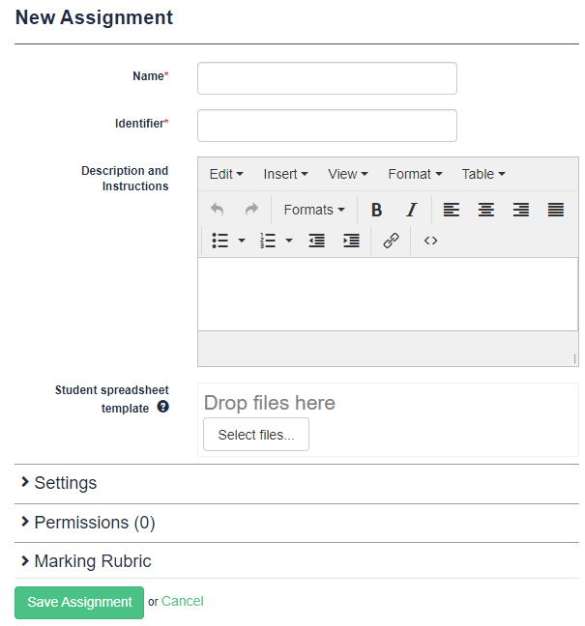Click the Cancel link
Screen dimensions: 585x626
(x=182, y=601)
